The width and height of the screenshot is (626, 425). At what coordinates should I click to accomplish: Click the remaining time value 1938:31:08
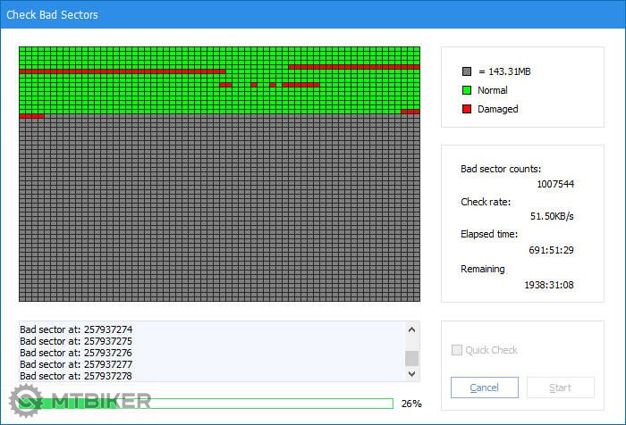[x=548, y=285]
